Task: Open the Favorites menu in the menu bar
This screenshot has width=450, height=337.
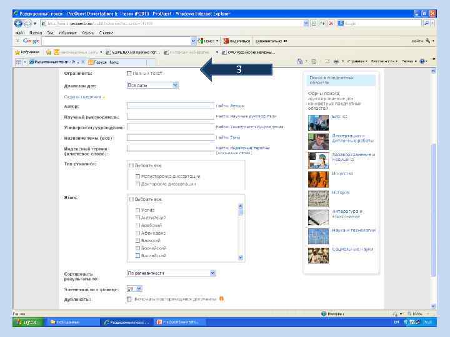Action: (x=67, y=32)
